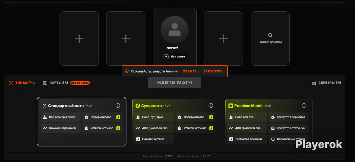The width and height of the screenshot is (355, 162).
Task: Click the ТИП МАТЧА crosshair icon
Action: pyautogui.click(x=11, y=83)
